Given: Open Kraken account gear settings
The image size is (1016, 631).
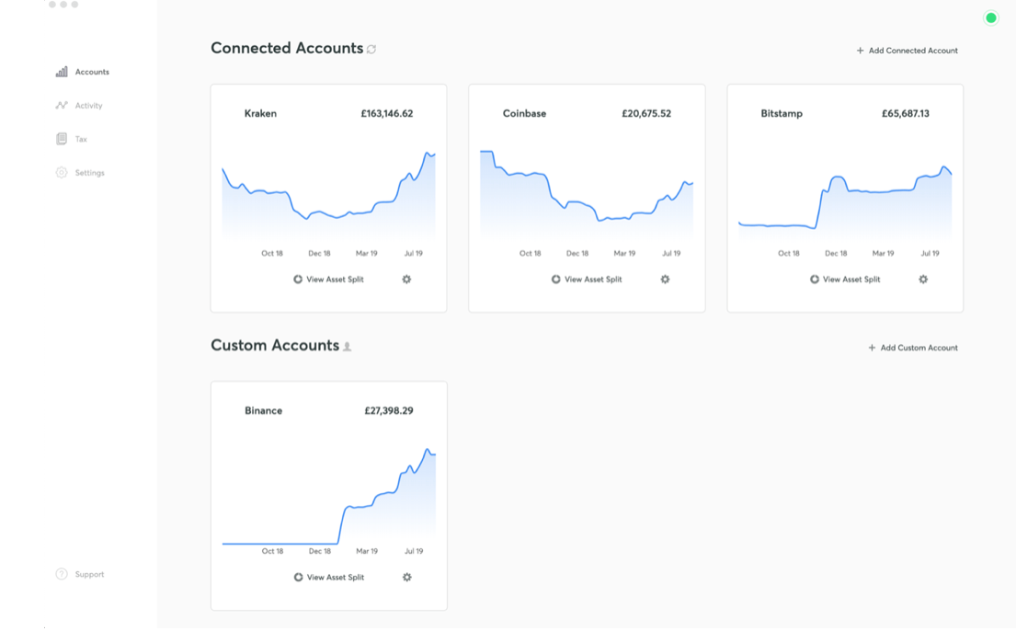Looking at the screenshot, I should (x=406, y=280).
